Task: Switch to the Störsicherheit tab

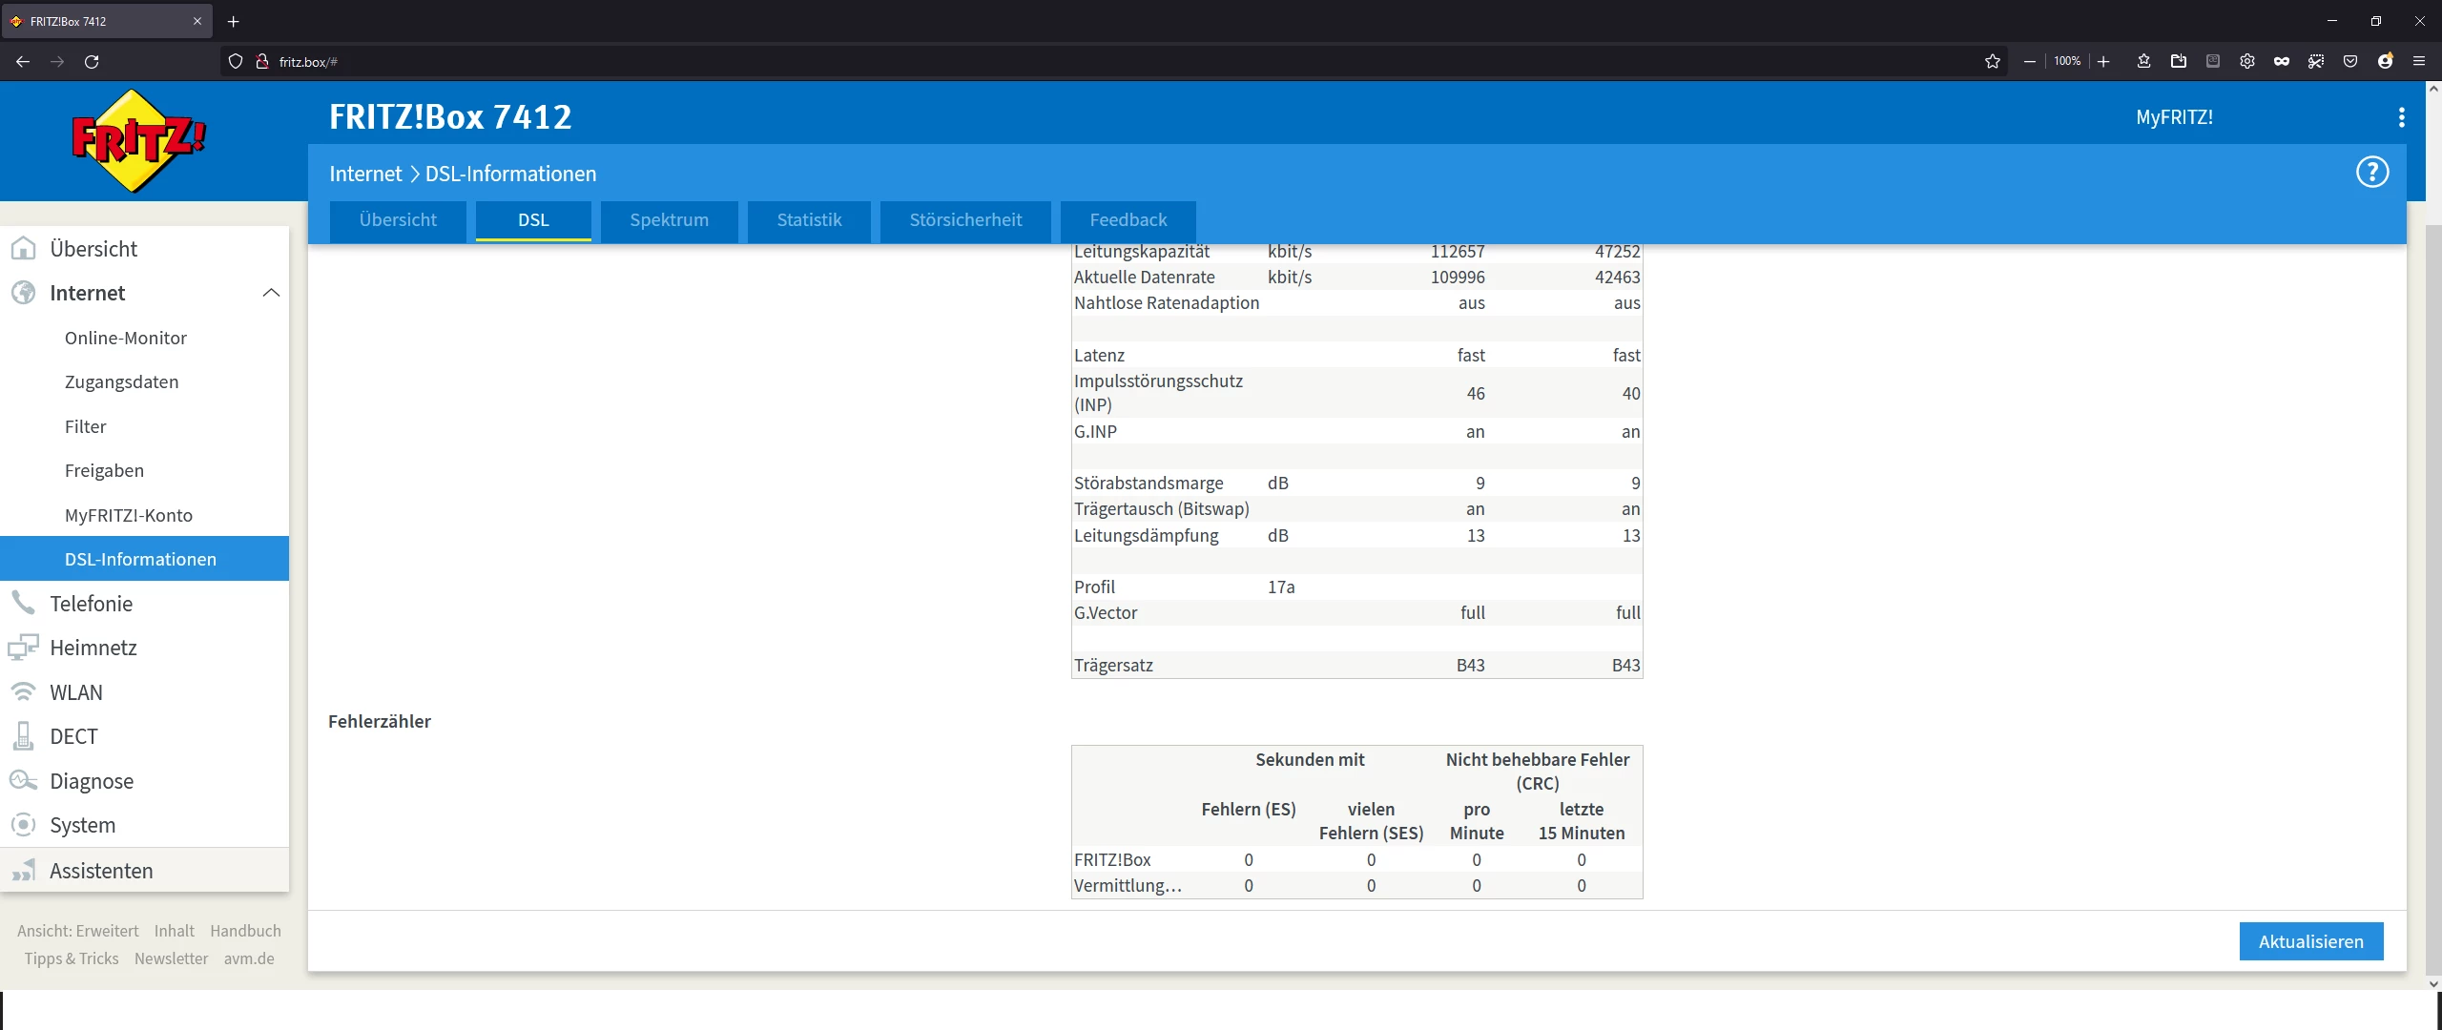Action: pyautogui.click(x=965, y=220)
